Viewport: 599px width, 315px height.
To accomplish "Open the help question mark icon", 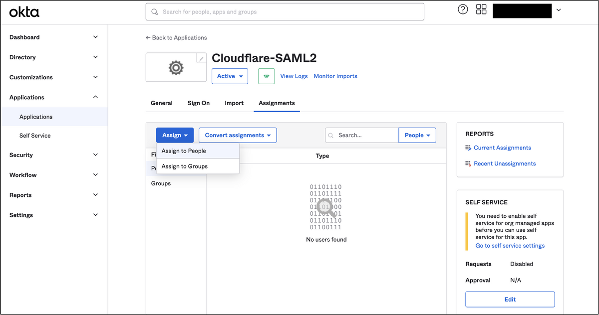I will click(x=462, y=9).
